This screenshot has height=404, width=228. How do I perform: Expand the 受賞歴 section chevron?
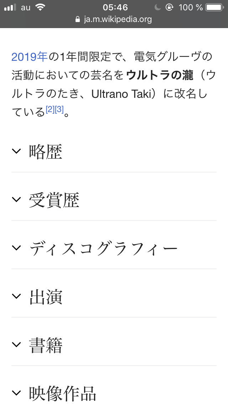16,200
